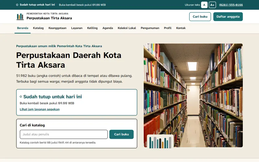Click the 'Ukuran teks' label
The height and width of the screenshot is (162, 259).
coord(192,5)
